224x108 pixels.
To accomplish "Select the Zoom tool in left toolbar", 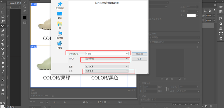I will click(3, 94).
